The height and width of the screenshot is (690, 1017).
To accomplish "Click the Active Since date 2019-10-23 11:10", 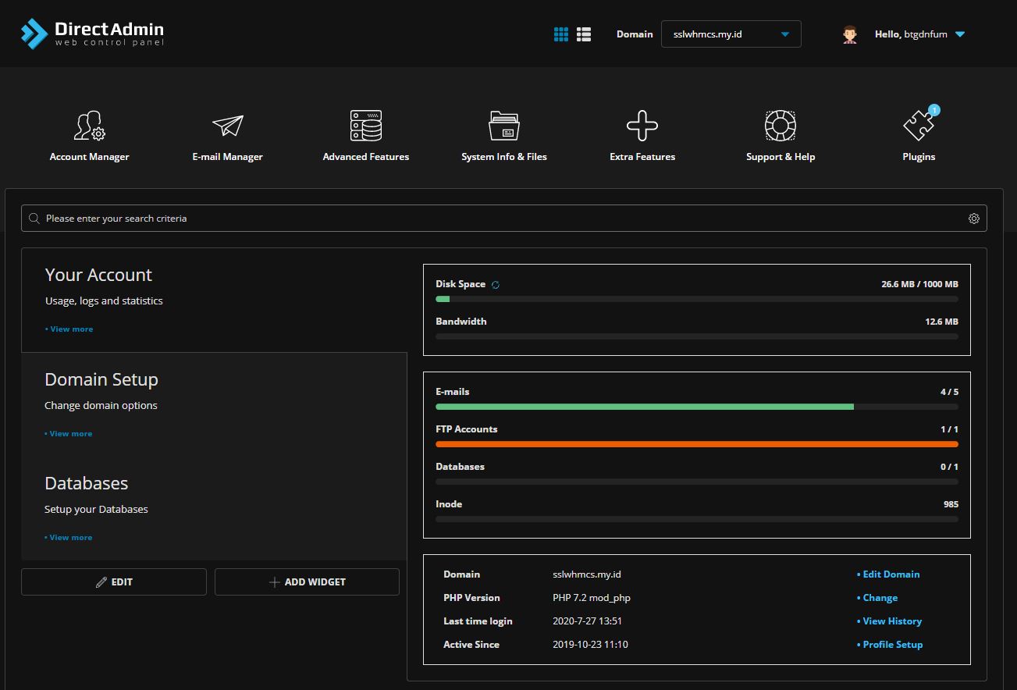I will [591, 645].
